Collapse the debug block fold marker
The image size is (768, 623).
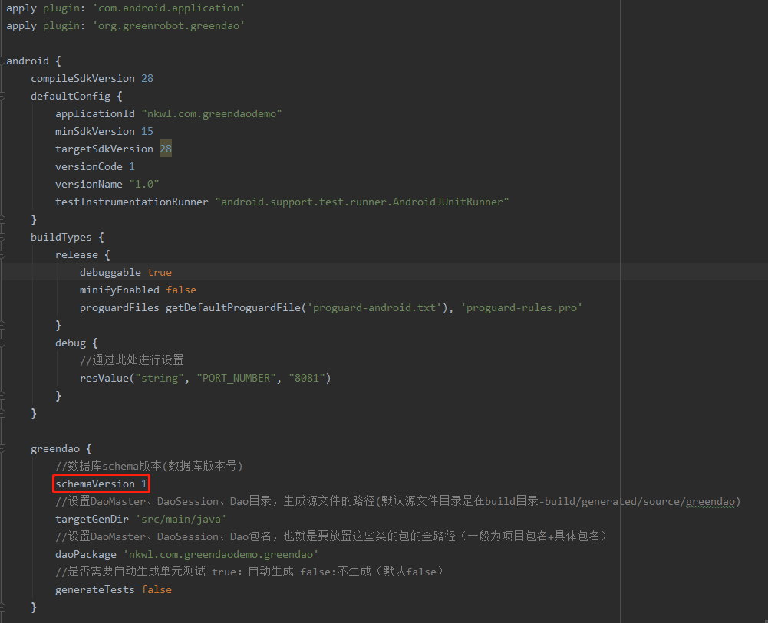coord(2,343)
